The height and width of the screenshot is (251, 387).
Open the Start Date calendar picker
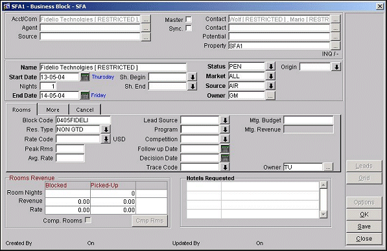click(85, 77)
